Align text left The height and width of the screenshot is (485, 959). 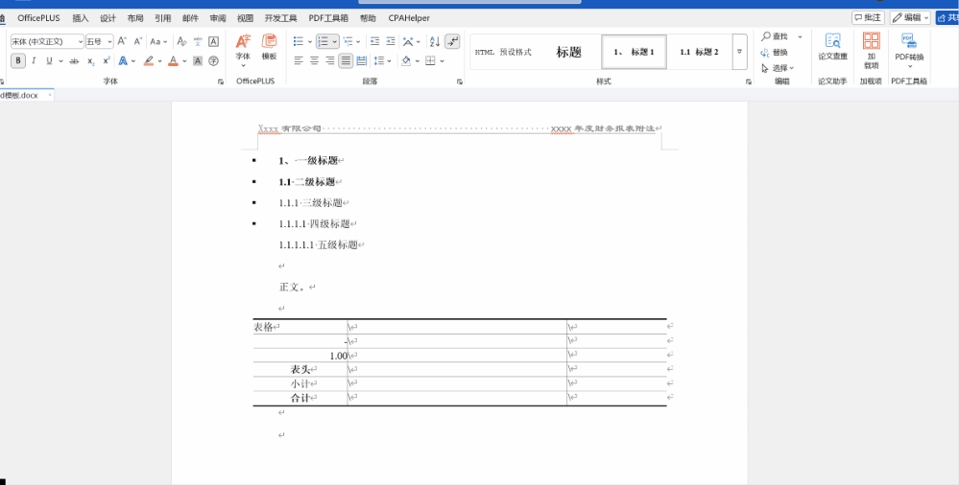click(299, 60)
